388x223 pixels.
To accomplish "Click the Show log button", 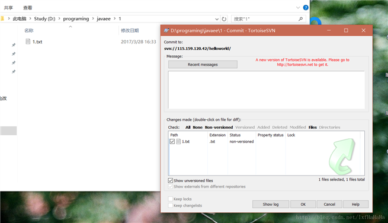I will [x=271, y=204].
